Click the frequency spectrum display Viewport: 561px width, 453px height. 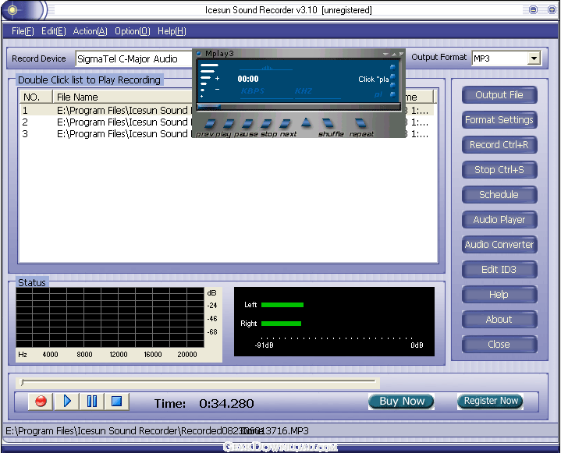(x=110, y=317)
